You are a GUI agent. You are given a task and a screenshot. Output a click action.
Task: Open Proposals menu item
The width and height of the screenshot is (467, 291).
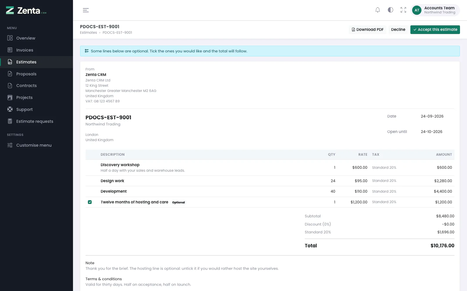(26, 74)
